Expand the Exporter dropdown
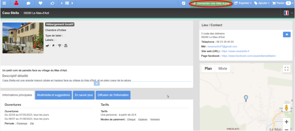 point(243,3)
